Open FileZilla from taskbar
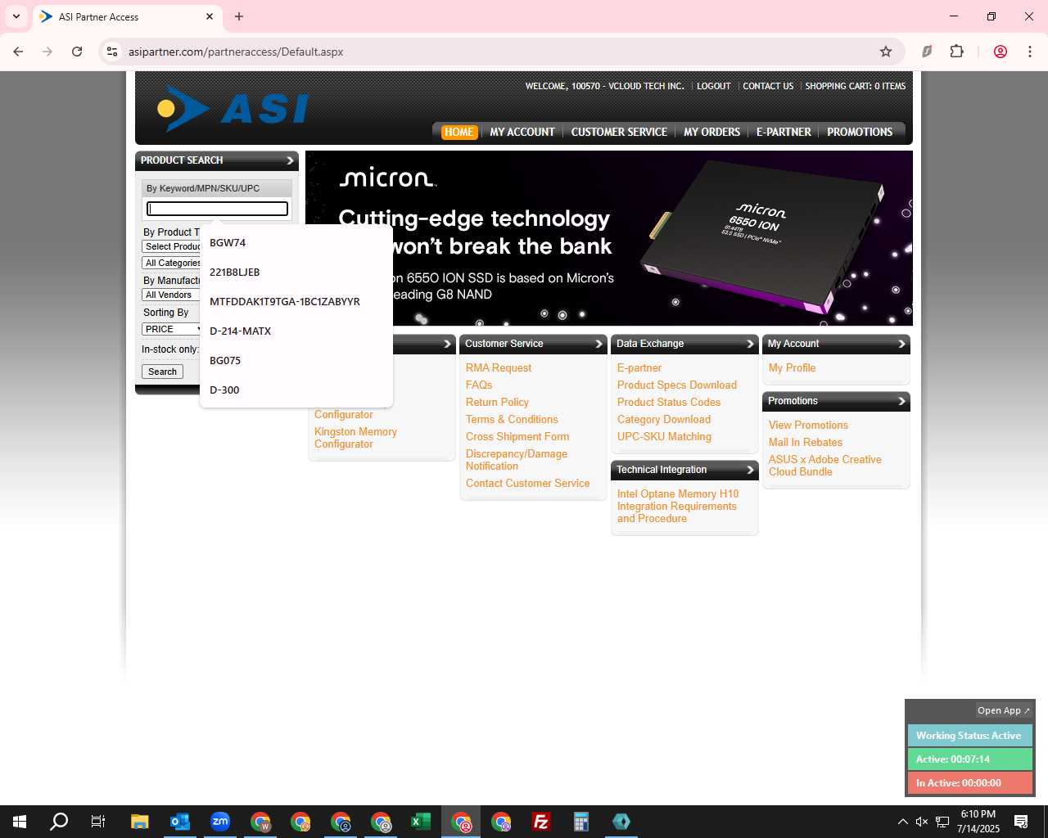Image resolution: width=1048 pixels, height=838 pixels. point(541,822)
